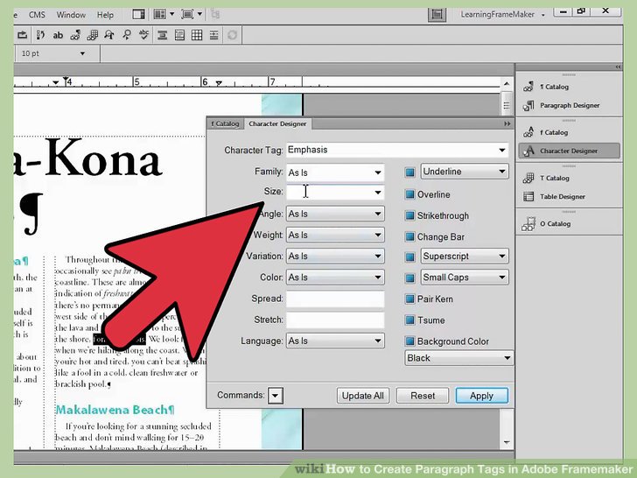Select Character Designer in the side panel
The width and height of the screenshot is (637, 478).
pyautogui.click(x=568, y=151)
